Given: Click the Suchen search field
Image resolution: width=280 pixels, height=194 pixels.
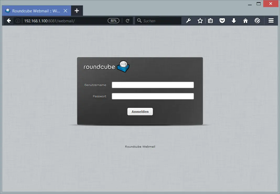Looking at the screenshot, I should (158, 21).
